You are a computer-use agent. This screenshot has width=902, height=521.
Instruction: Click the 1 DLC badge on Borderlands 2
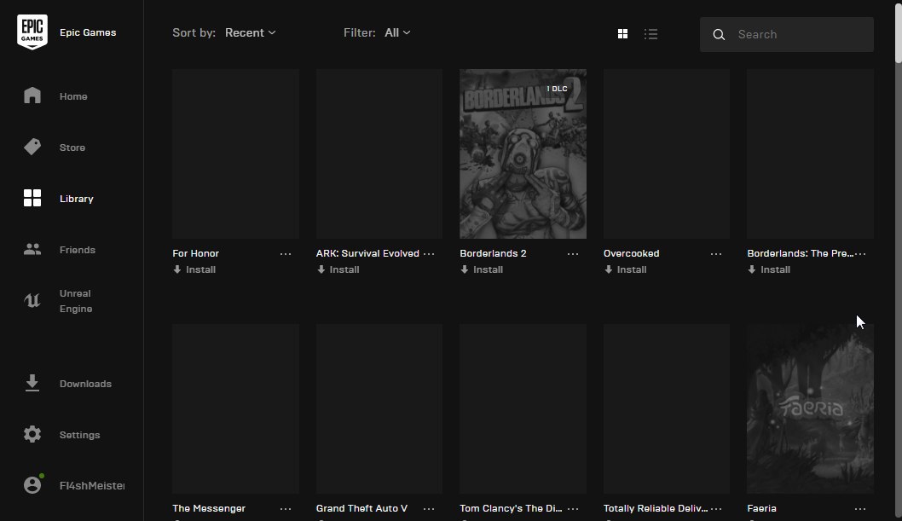coord(557,89)
